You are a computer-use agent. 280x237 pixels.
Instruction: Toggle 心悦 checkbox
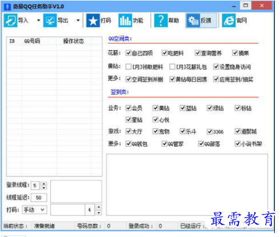tap(155, 120)
